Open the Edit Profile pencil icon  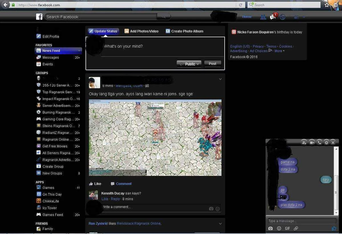(39, 36)
